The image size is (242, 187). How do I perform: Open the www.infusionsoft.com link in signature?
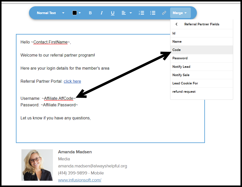point(80,180)
